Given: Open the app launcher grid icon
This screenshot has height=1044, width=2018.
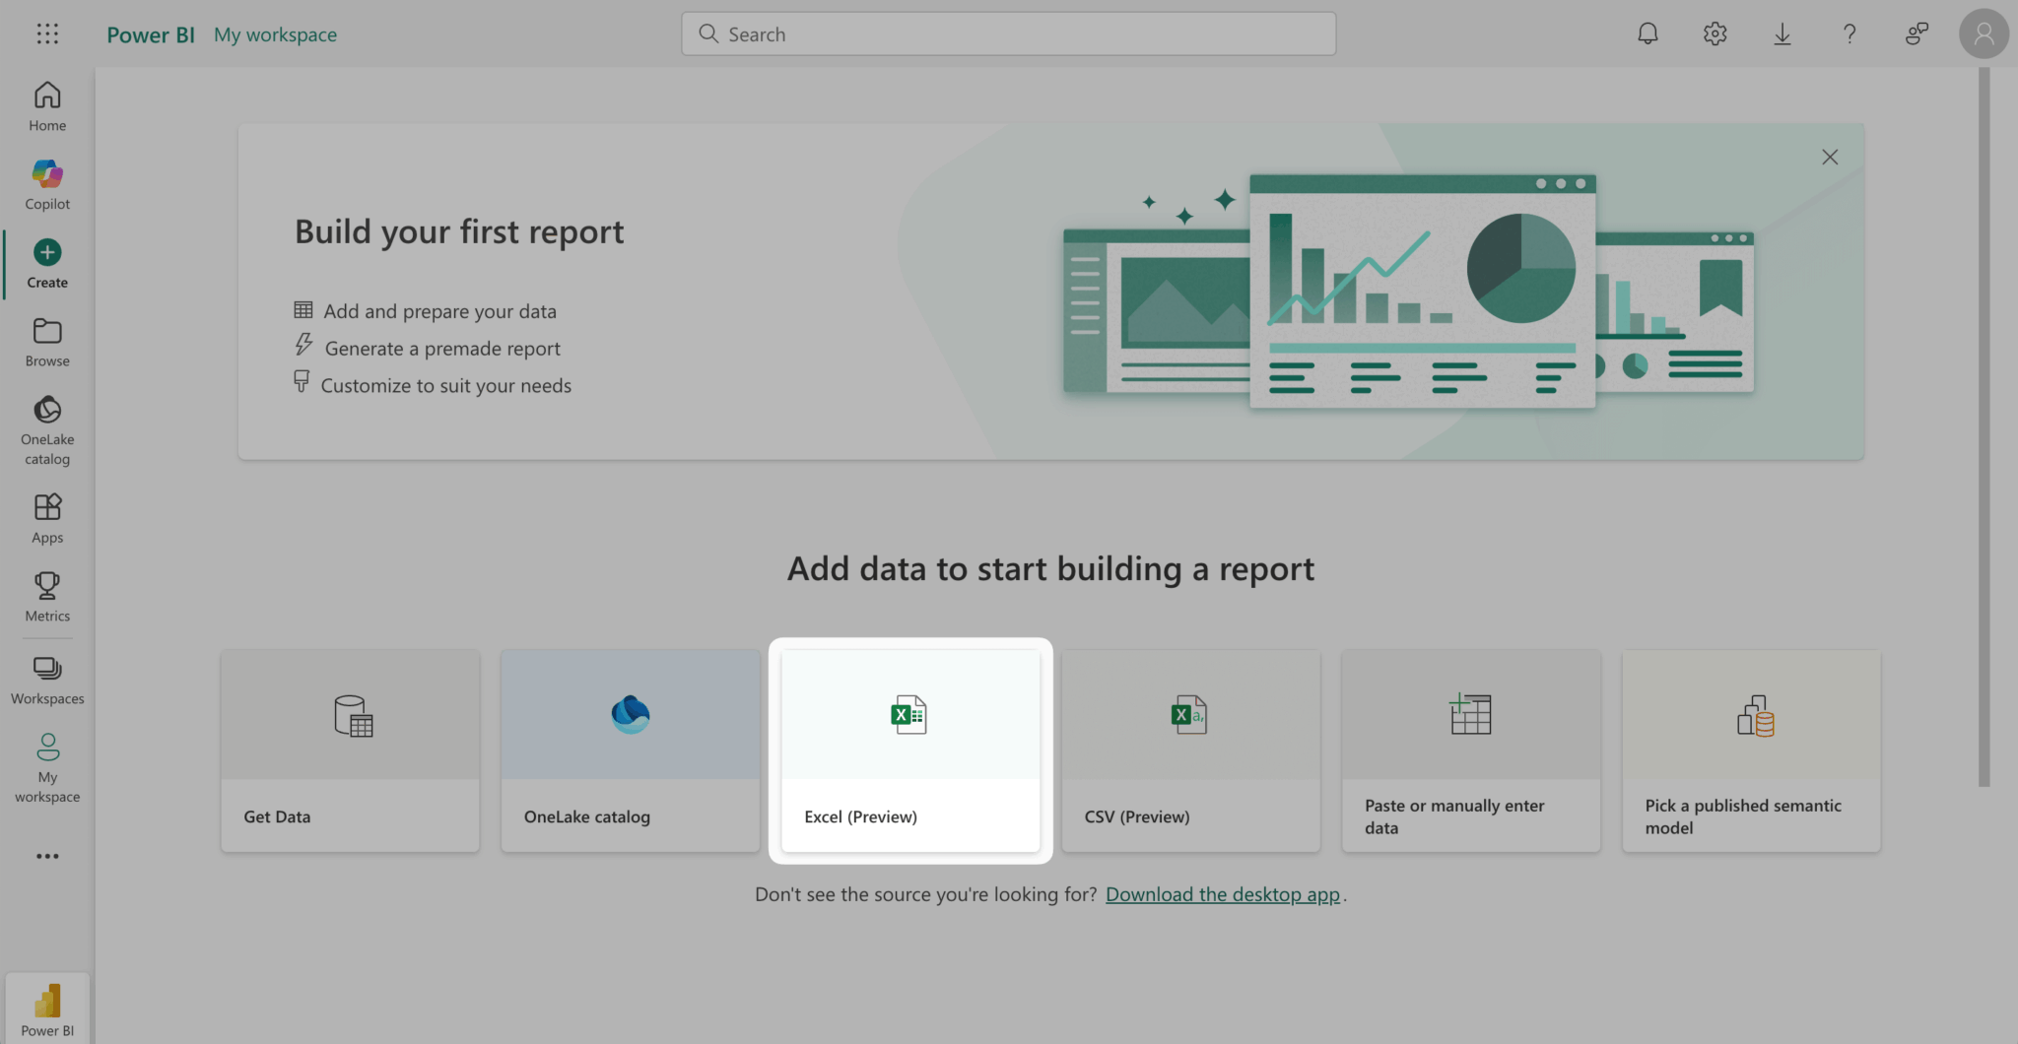Looking at the screenshot, I should [x=47, y=34].
